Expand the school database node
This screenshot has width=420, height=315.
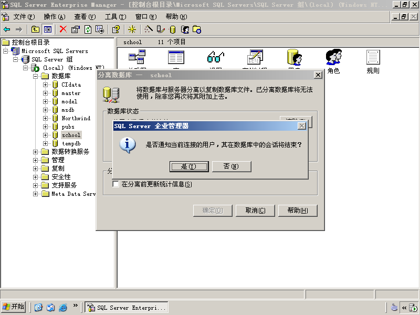click(45, 135)
